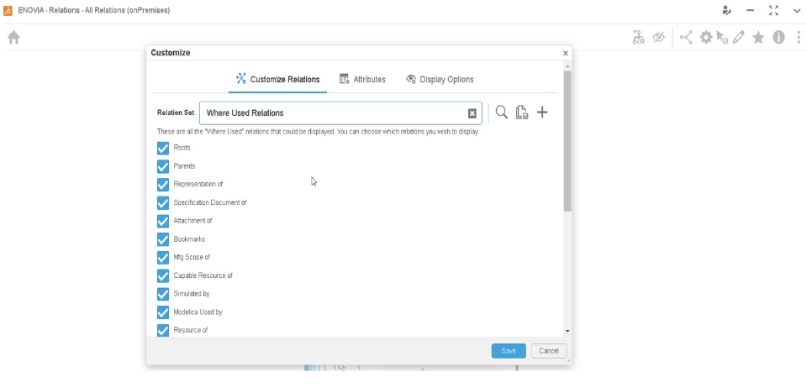Click the plus add relation set icon
The height and width of the screenshot is (388, 807).
[x=542, y=113]
